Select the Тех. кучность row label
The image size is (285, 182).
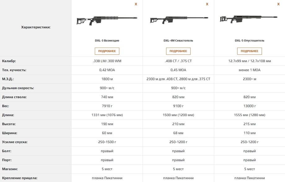click(x=14, y=70)
